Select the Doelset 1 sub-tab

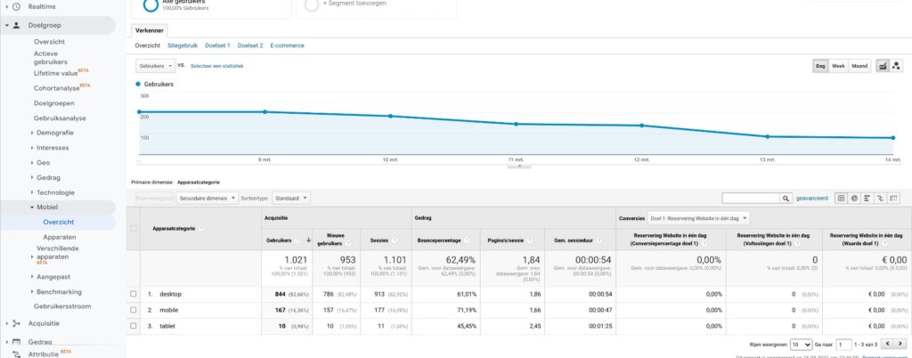(217, 45)
